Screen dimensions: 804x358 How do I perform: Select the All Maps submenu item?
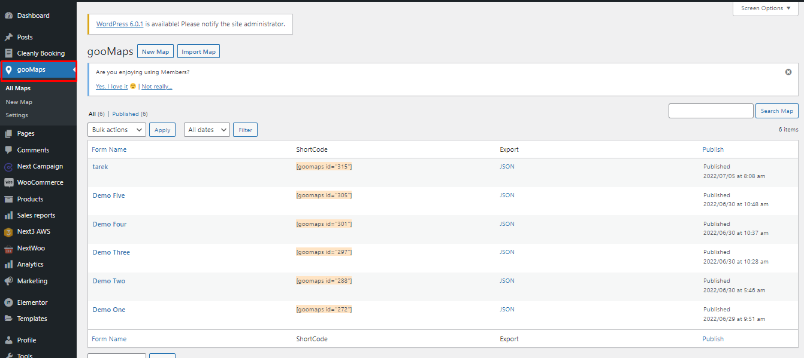18,88
